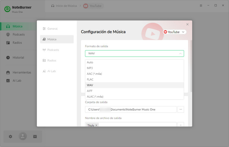Image resolution: width=229 pixels, height=147 pixels.
Task: Click the YouTube icon in the breadcrumb
Action: point(86,6)
